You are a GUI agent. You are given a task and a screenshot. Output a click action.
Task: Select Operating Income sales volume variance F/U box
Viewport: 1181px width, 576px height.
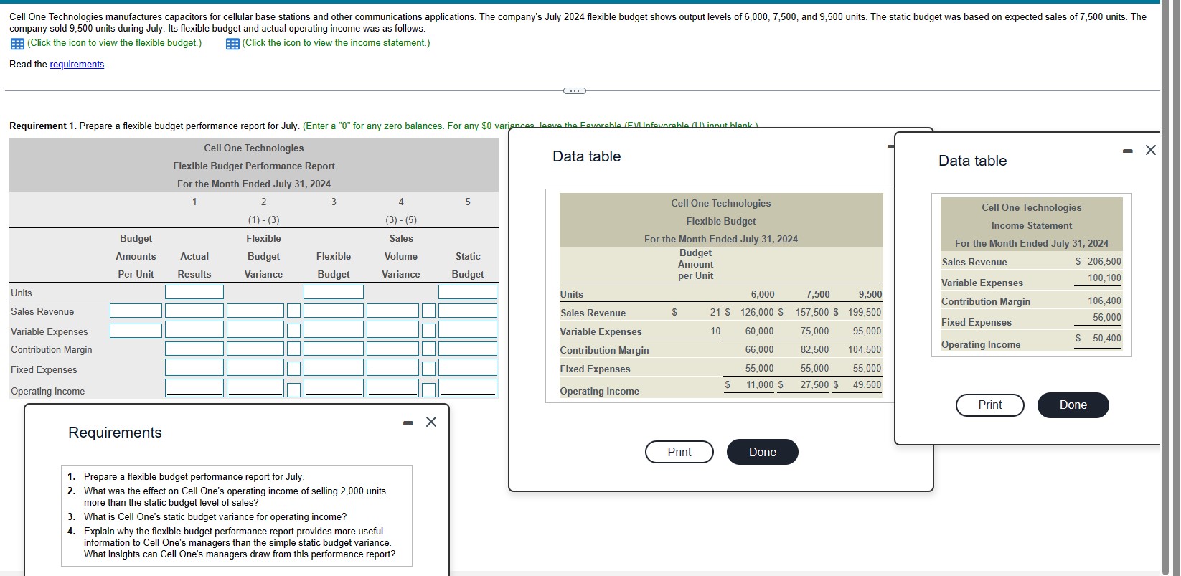pos(428,389)
